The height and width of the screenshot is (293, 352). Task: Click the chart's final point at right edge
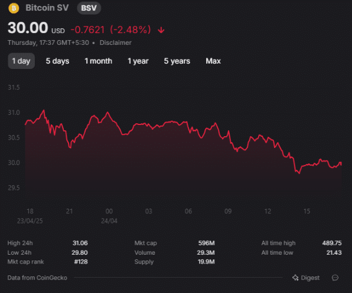click(341, 164)
